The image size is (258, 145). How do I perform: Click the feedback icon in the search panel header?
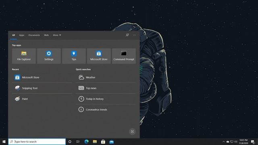click(x=127, y=35)
